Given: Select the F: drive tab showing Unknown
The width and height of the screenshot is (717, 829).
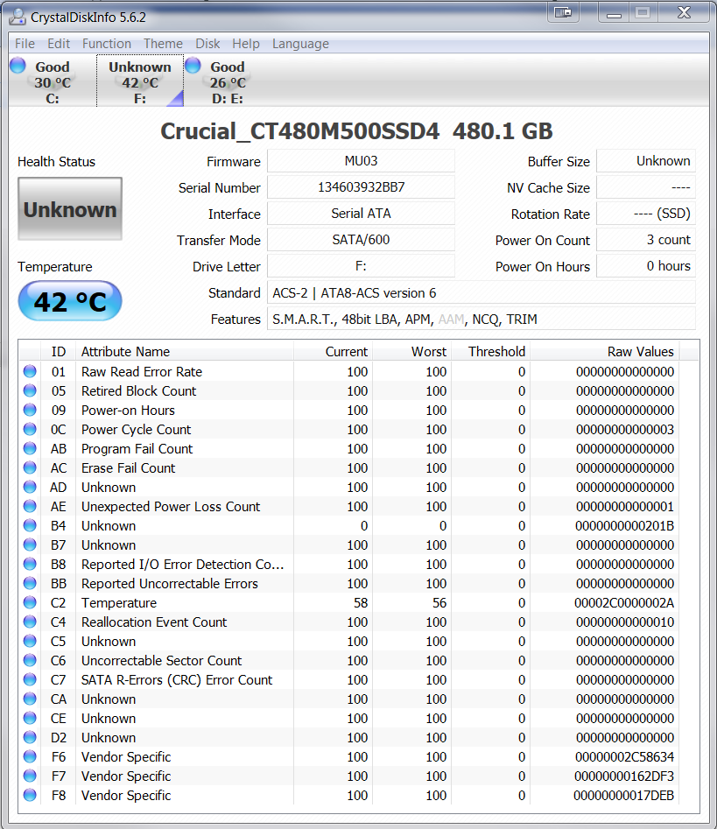Looking at the screenshot, I should (140, 81).
